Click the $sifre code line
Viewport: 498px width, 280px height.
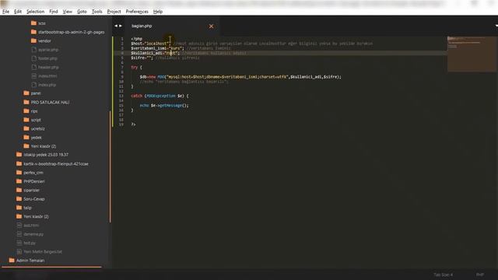coord(165,58)
